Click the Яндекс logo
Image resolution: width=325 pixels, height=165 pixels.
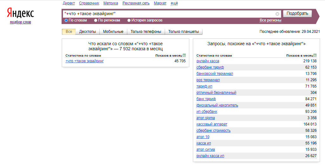coord(20,13)
